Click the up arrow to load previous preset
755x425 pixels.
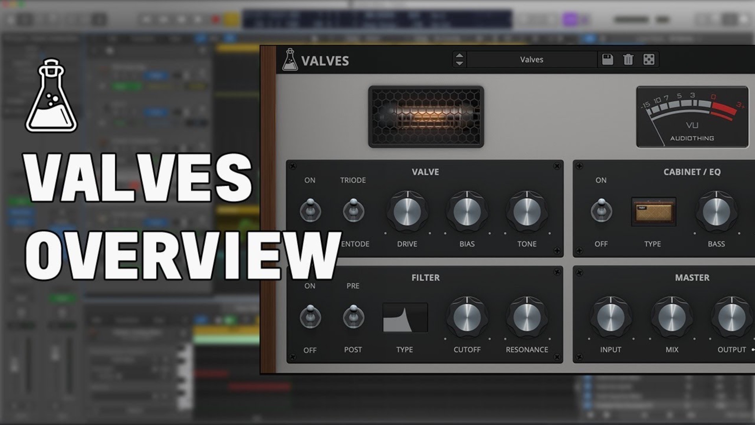point(459,55)
